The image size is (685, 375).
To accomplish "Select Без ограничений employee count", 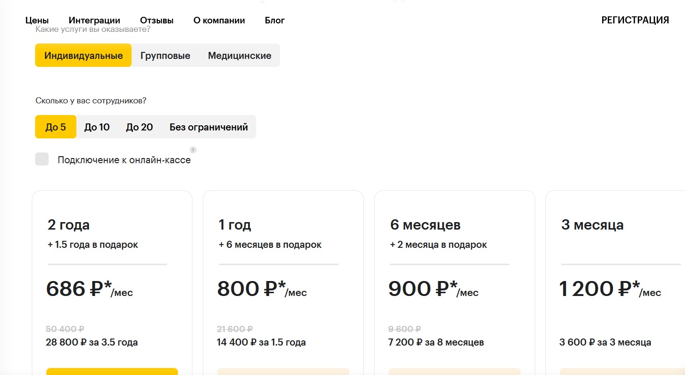I will pyautogui.click(x=208, y=127).
